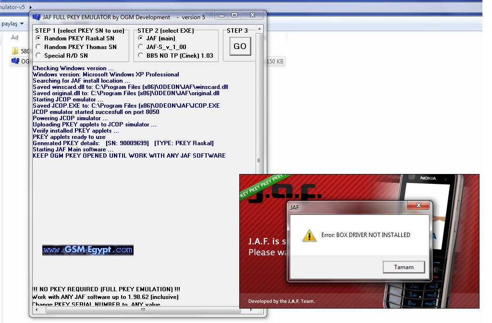Screen dimensions: 492x323
Task: Click 'Checking Windows version ...' log line
Action: (x=73, y=68)
